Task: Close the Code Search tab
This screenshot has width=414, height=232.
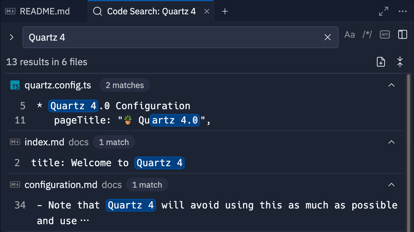Action: (206, 11)
